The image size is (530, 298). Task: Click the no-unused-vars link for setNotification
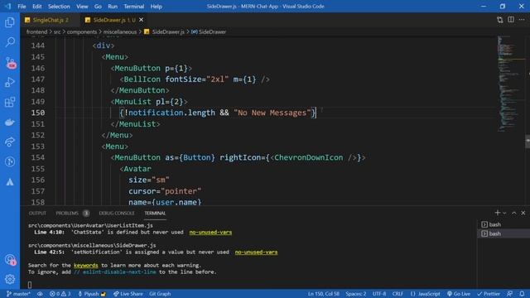(256, 252)
